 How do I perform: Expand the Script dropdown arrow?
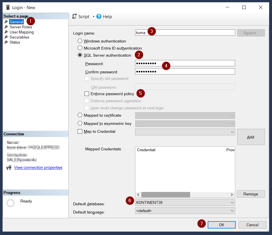coord(93,17)
